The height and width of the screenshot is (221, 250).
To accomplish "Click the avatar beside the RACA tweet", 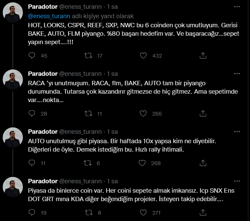I will click(13, 80).
